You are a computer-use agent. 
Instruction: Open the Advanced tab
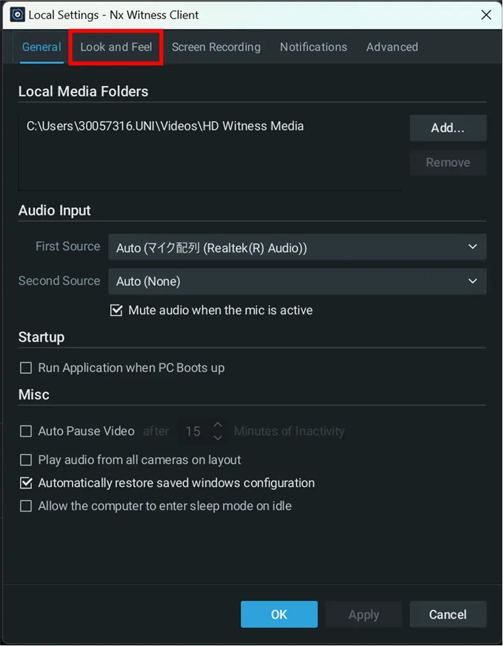point(392,47)
